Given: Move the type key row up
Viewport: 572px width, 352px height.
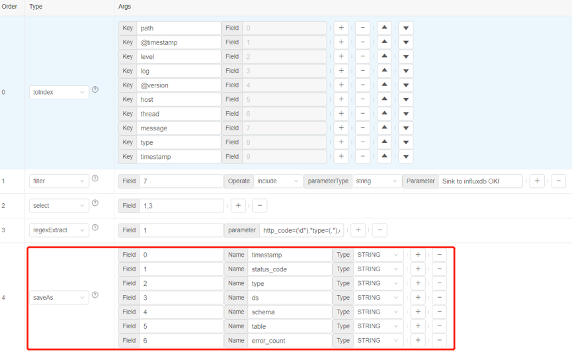Looking at the screenshot, I should pos(384,142).
